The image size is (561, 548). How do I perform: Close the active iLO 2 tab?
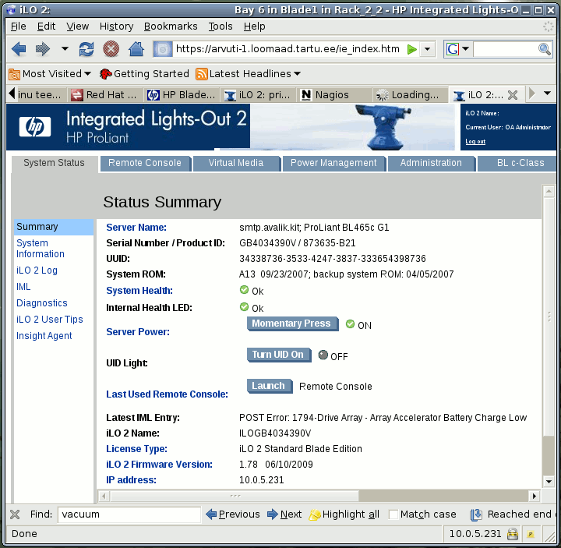point(513,95)
